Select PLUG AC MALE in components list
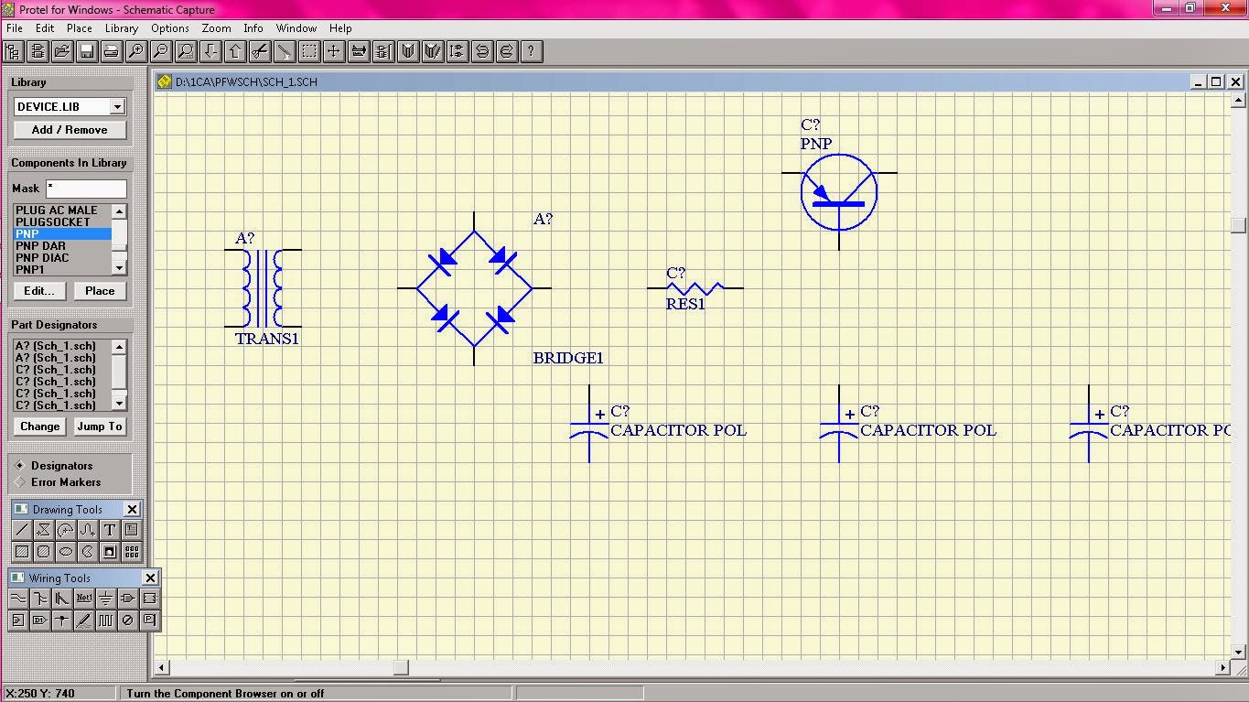This screenshot has height=702, width=1249. (57, 211)
